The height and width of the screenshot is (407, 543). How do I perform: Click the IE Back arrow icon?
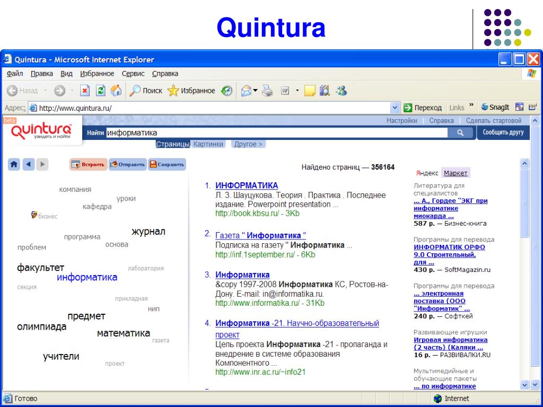12,91
